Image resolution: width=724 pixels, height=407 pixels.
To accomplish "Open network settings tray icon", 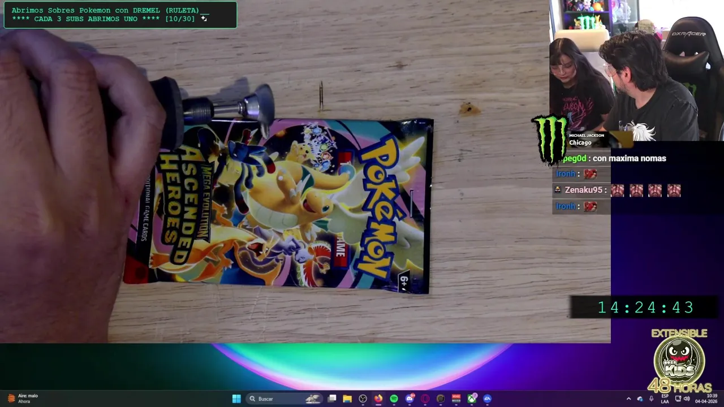I will (x=678, y=399).
